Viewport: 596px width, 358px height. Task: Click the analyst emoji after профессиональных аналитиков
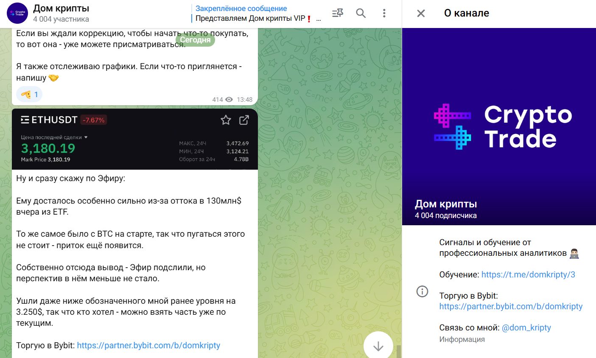tap(574, 253)
